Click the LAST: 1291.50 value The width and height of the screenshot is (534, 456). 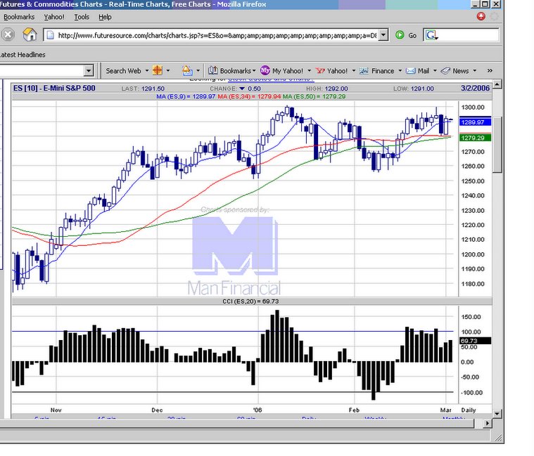tap(143, 89)
